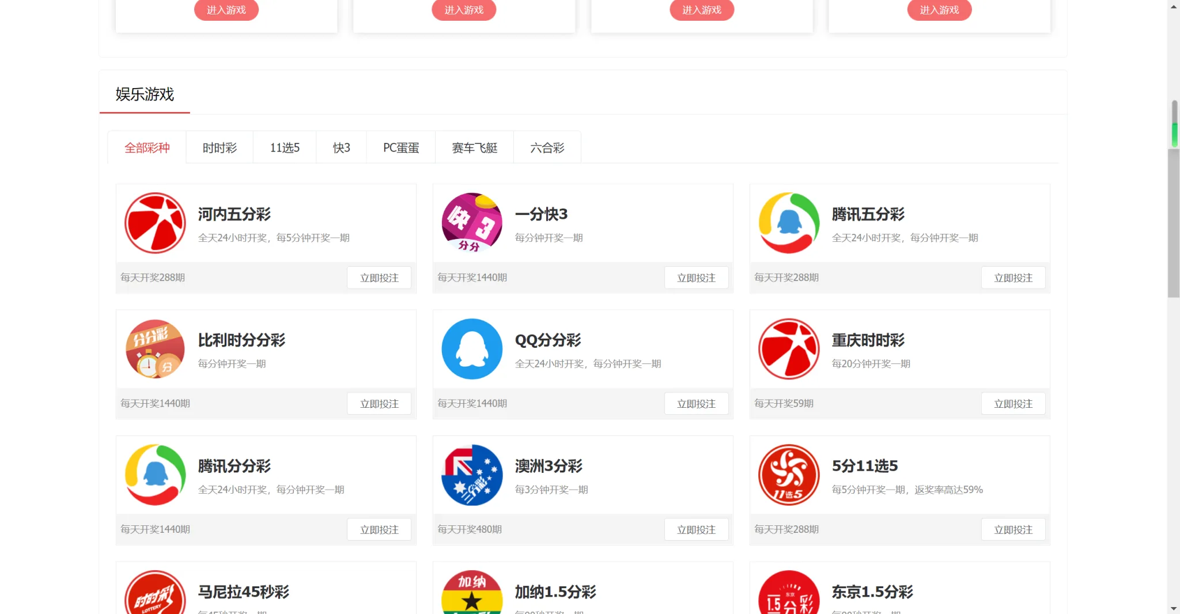
Task: Switch to the 六合彩 tab
Action: [x=547, y=147]
